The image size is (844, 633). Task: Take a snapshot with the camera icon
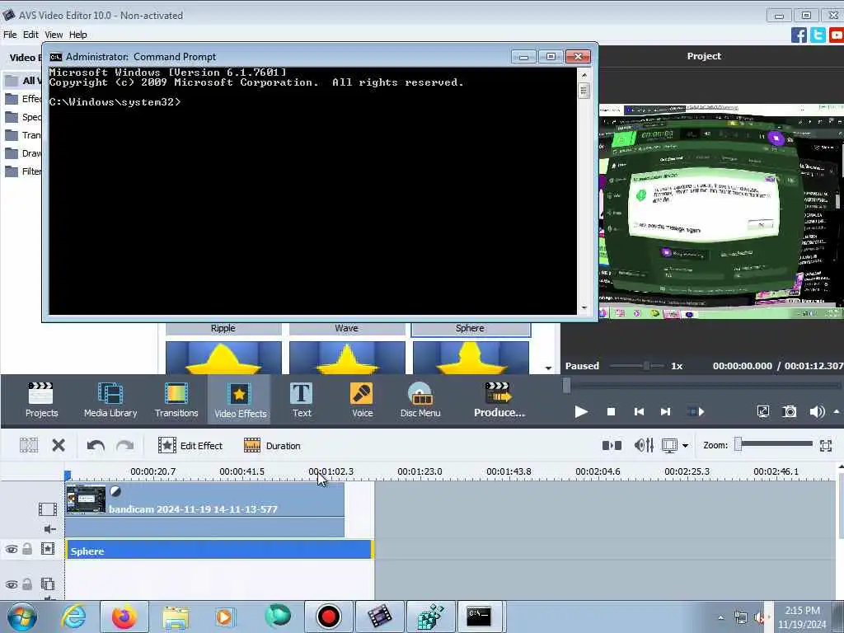coord(789,412)
